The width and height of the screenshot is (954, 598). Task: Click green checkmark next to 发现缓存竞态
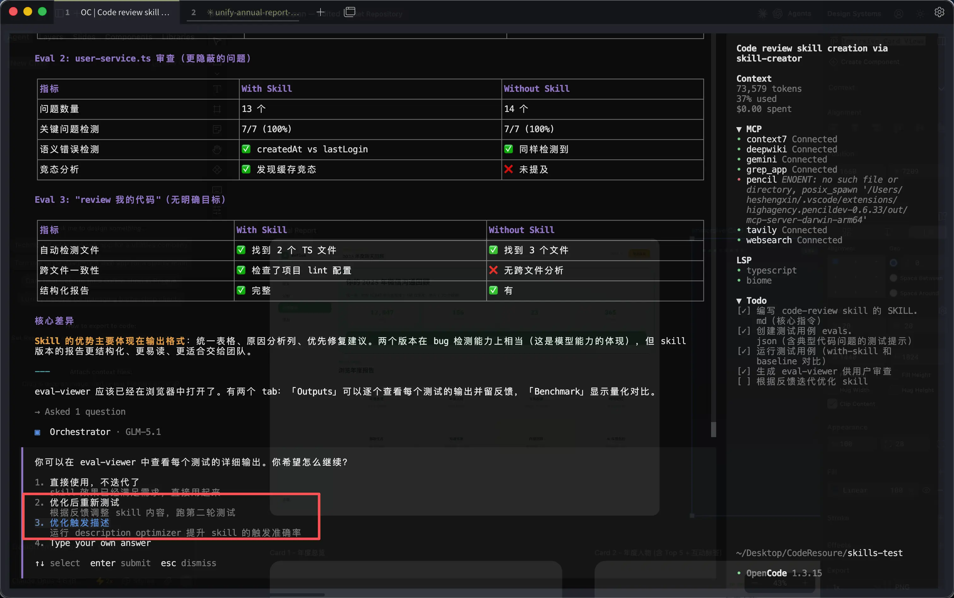point(246,169)
